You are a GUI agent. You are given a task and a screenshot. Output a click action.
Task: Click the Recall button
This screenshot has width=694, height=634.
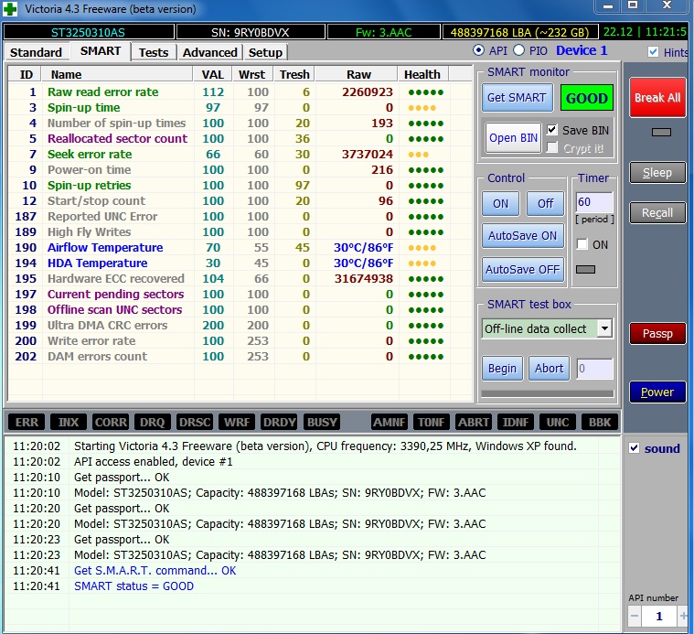coord(657,212)
